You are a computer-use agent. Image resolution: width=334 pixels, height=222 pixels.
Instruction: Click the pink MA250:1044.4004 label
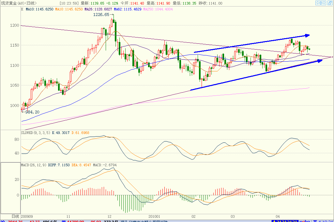pos(158,9)
